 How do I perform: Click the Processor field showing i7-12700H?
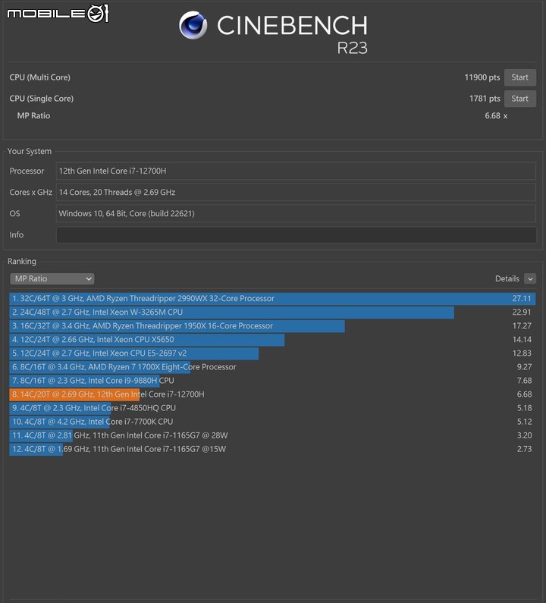click(296, 171)
